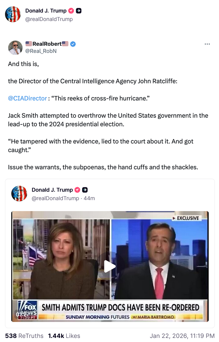The image size is (219, 342).
Task: Open Donald J. Trump's top profile avatar
Action: (x=13, y=14)
